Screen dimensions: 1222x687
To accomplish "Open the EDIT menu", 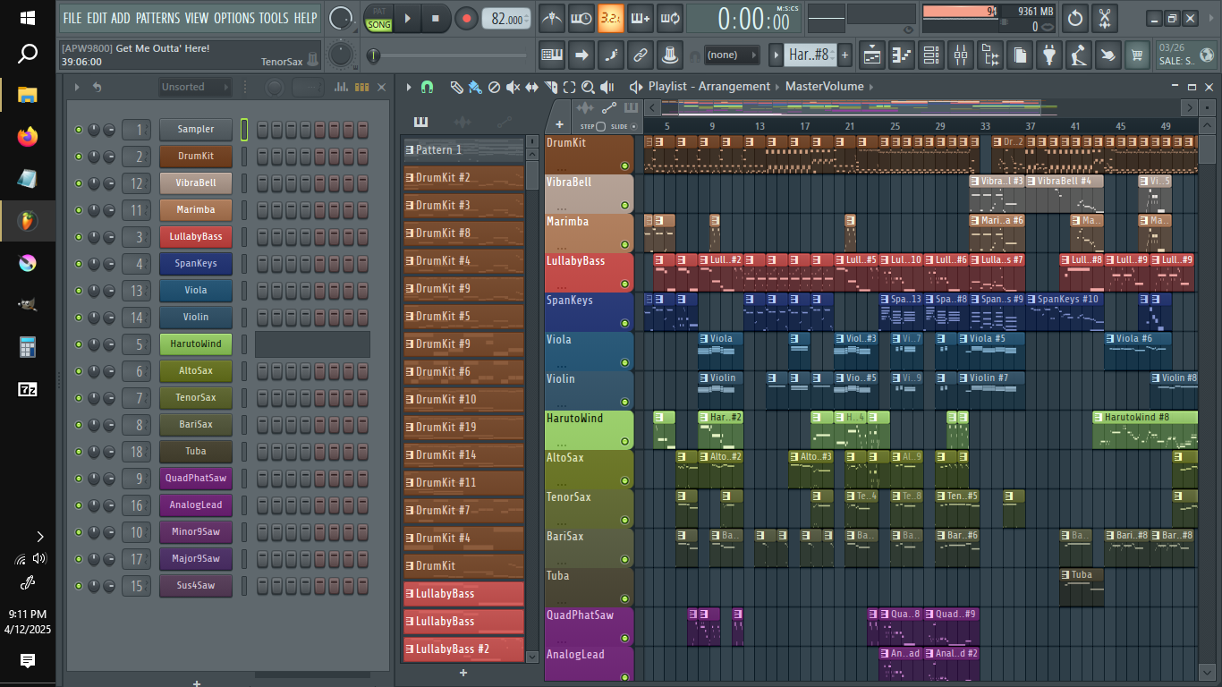I will pos(97,18).
